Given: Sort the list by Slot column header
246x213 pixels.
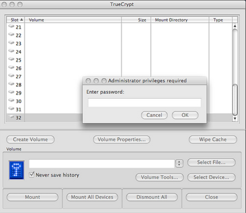Looking at the screenshot, I should pos(16,20).
